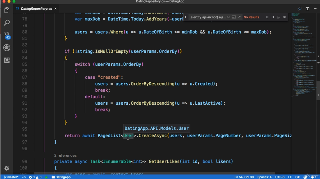
Task: Click the minimap code overview
Action: click(304, 55)
